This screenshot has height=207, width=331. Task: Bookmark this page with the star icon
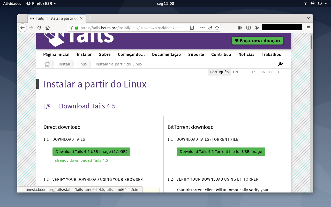tap(217, 28)
